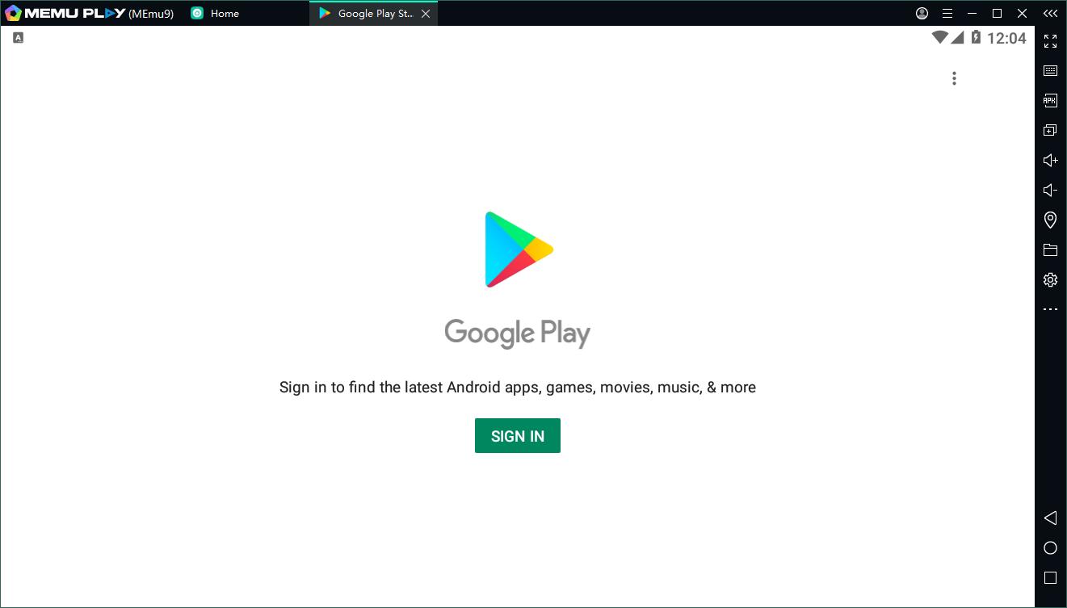This screenshot has width=1067, height=608.
Task: Open the shared folder icon
Action: [1050, 249]
